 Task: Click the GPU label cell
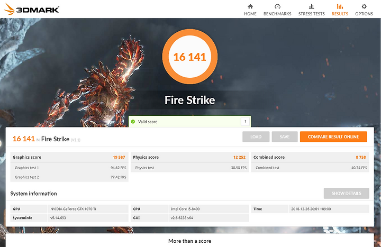tap(29, 209)
